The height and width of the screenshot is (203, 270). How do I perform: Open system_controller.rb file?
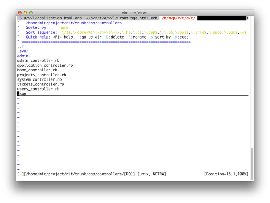39,79
